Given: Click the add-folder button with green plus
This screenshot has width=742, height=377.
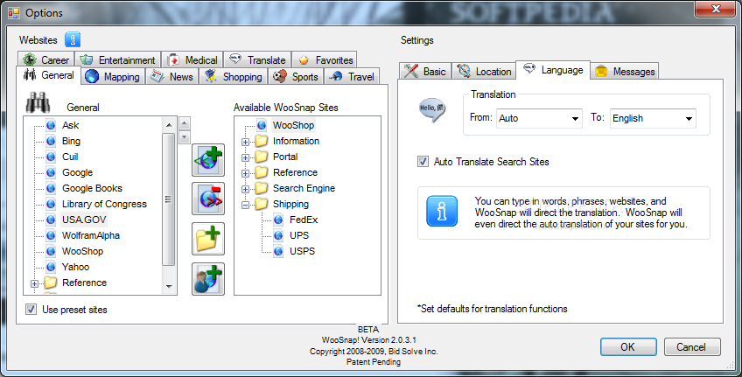Looking at the screenshot, I should 208,239.
